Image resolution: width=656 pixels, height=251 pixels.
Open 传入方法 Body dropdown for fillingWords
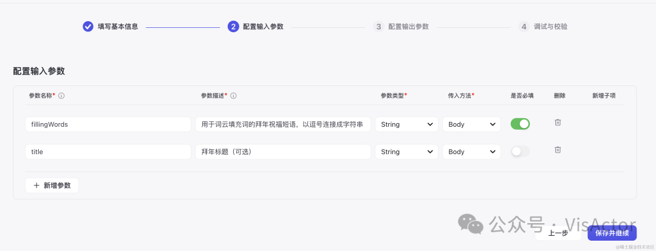point(471,124)
